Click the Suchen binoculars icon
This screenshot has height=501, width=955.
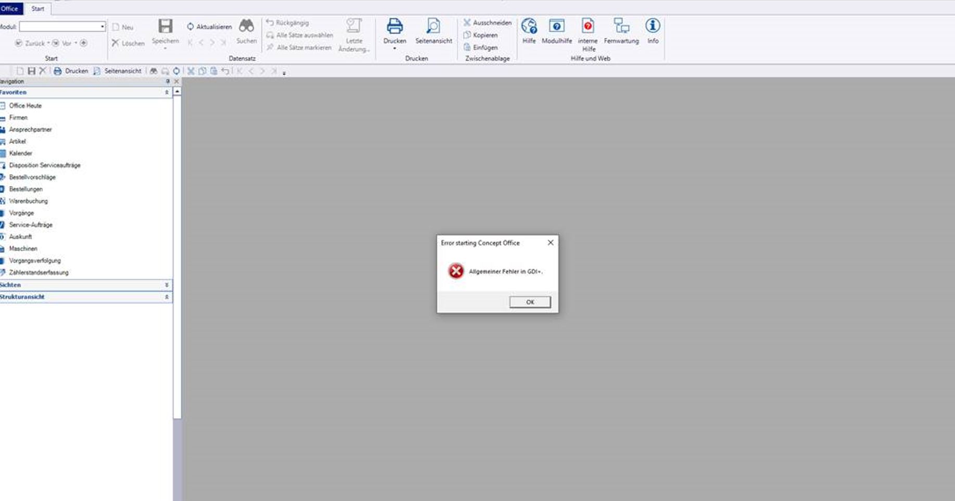(246, 25)
